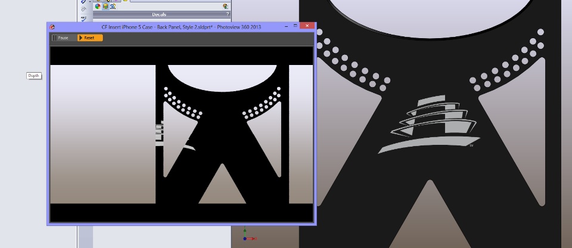This screenshot has width=572, height=248.
Task: Click the ship logo decal on the SolidWorks model
Action: click(x=429, y=124)
